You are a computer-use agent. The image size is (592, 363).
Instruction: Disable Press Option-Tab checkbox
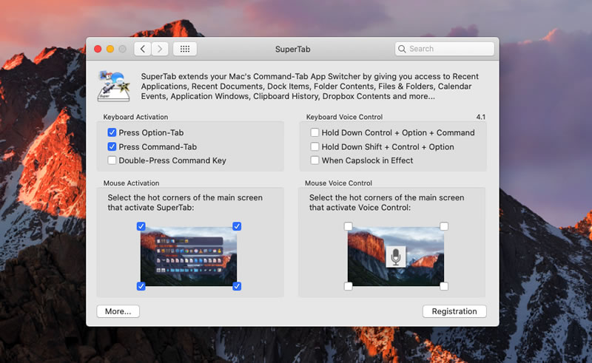(x=112, y=132)
